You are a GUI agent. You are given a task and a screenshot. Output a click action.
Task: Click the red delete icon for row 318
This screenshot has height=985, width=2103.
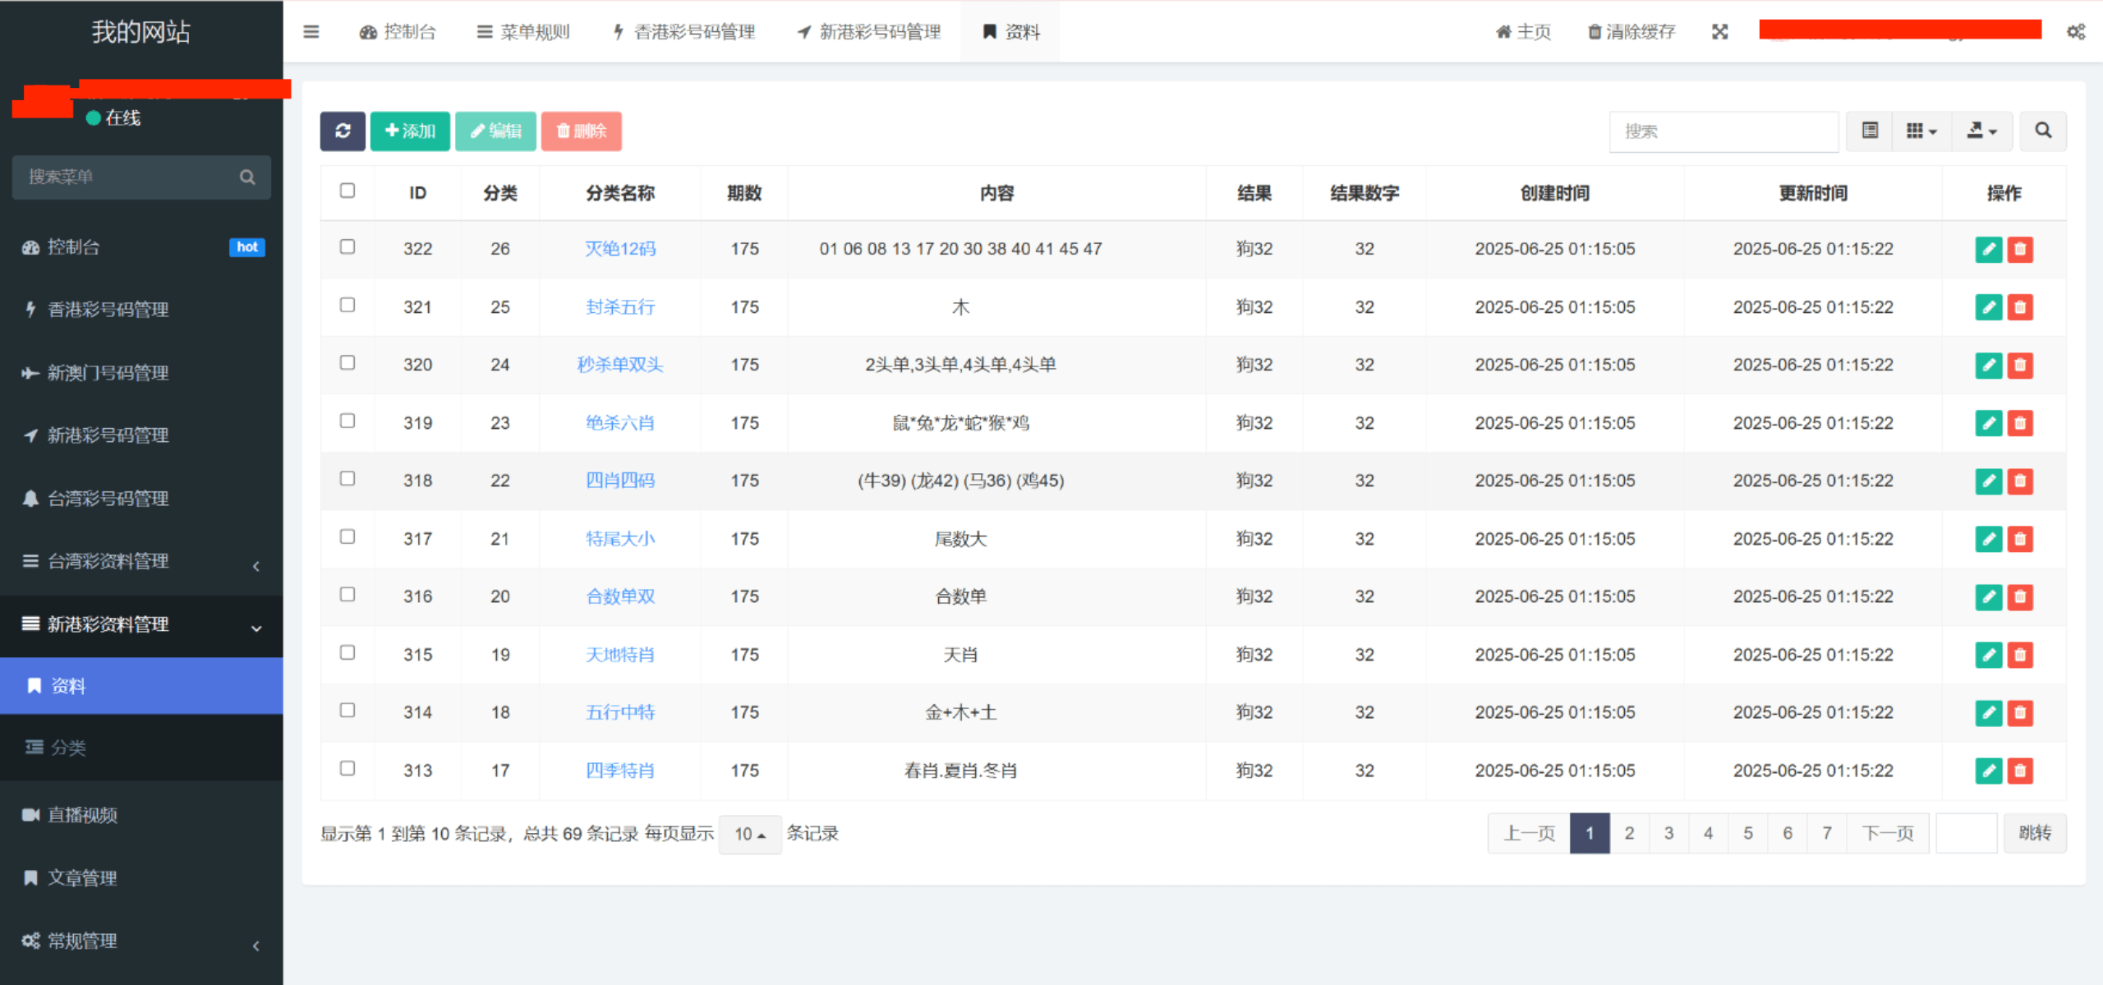click(x=2019, y=481)
